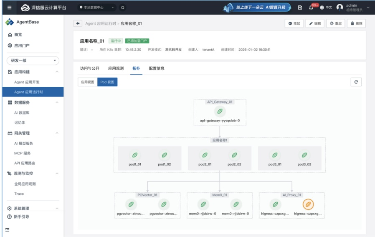
Task: Select the first pgvector-ztnou pod icon
Action: point(131,204)
